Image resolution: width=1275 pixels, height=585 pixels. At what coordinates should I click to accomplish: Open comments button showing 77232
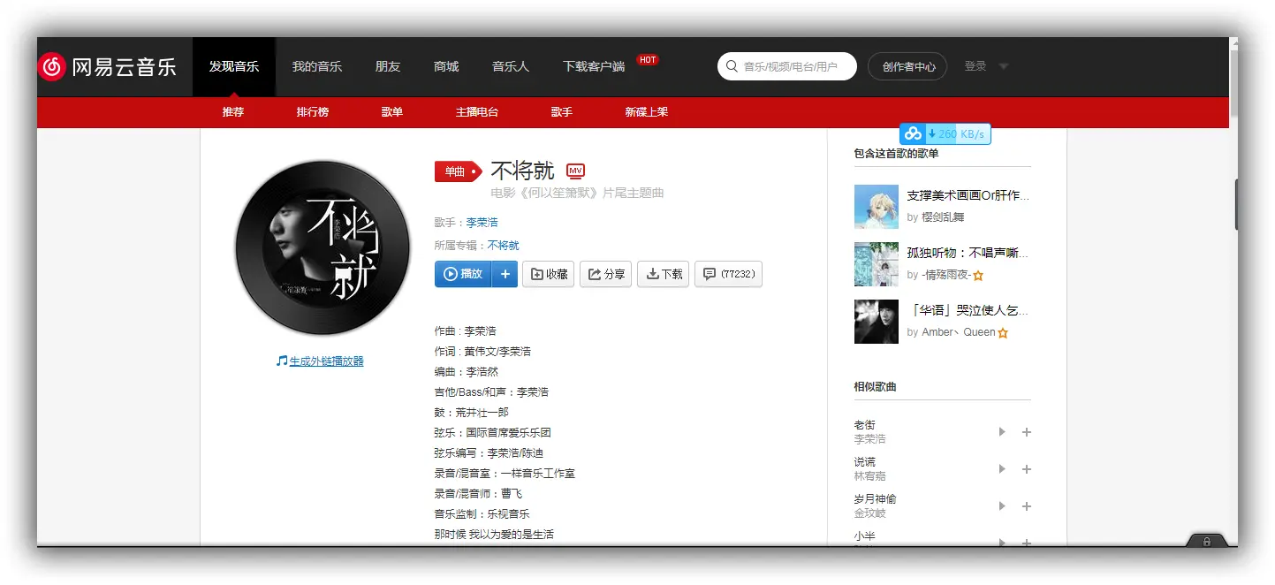tap(728, 274)
